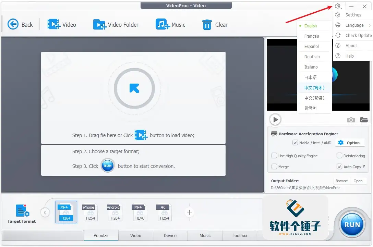
Task: Switch to the Toolbox tab
Action: point(239,235)
